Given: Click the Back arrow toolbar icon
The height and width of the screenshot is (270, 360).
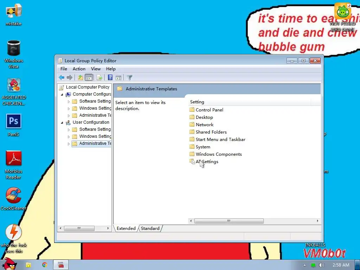Looking at the screenshot, I should 61,78.
